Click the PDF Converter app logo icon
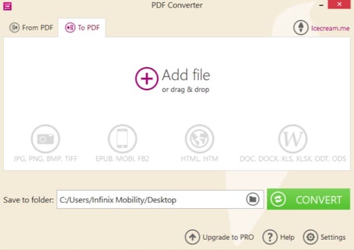Screen dimensions: 354x250 click(x=7, y=6)
